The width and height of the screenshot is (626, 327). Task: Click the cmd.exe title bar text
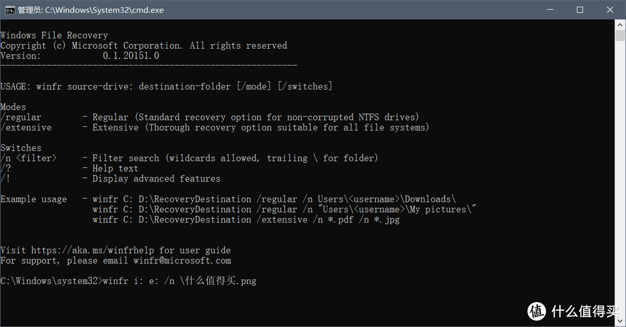(91, 10)
